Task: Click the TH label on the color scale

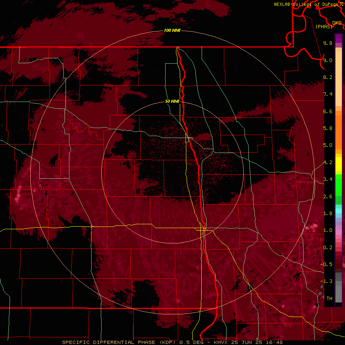Action: point(329,299)
